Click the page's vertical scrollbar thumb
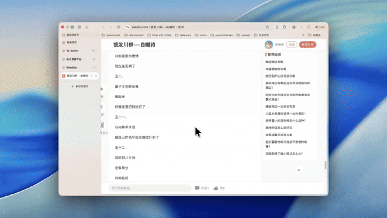The image size is (387, 218). 325,165
